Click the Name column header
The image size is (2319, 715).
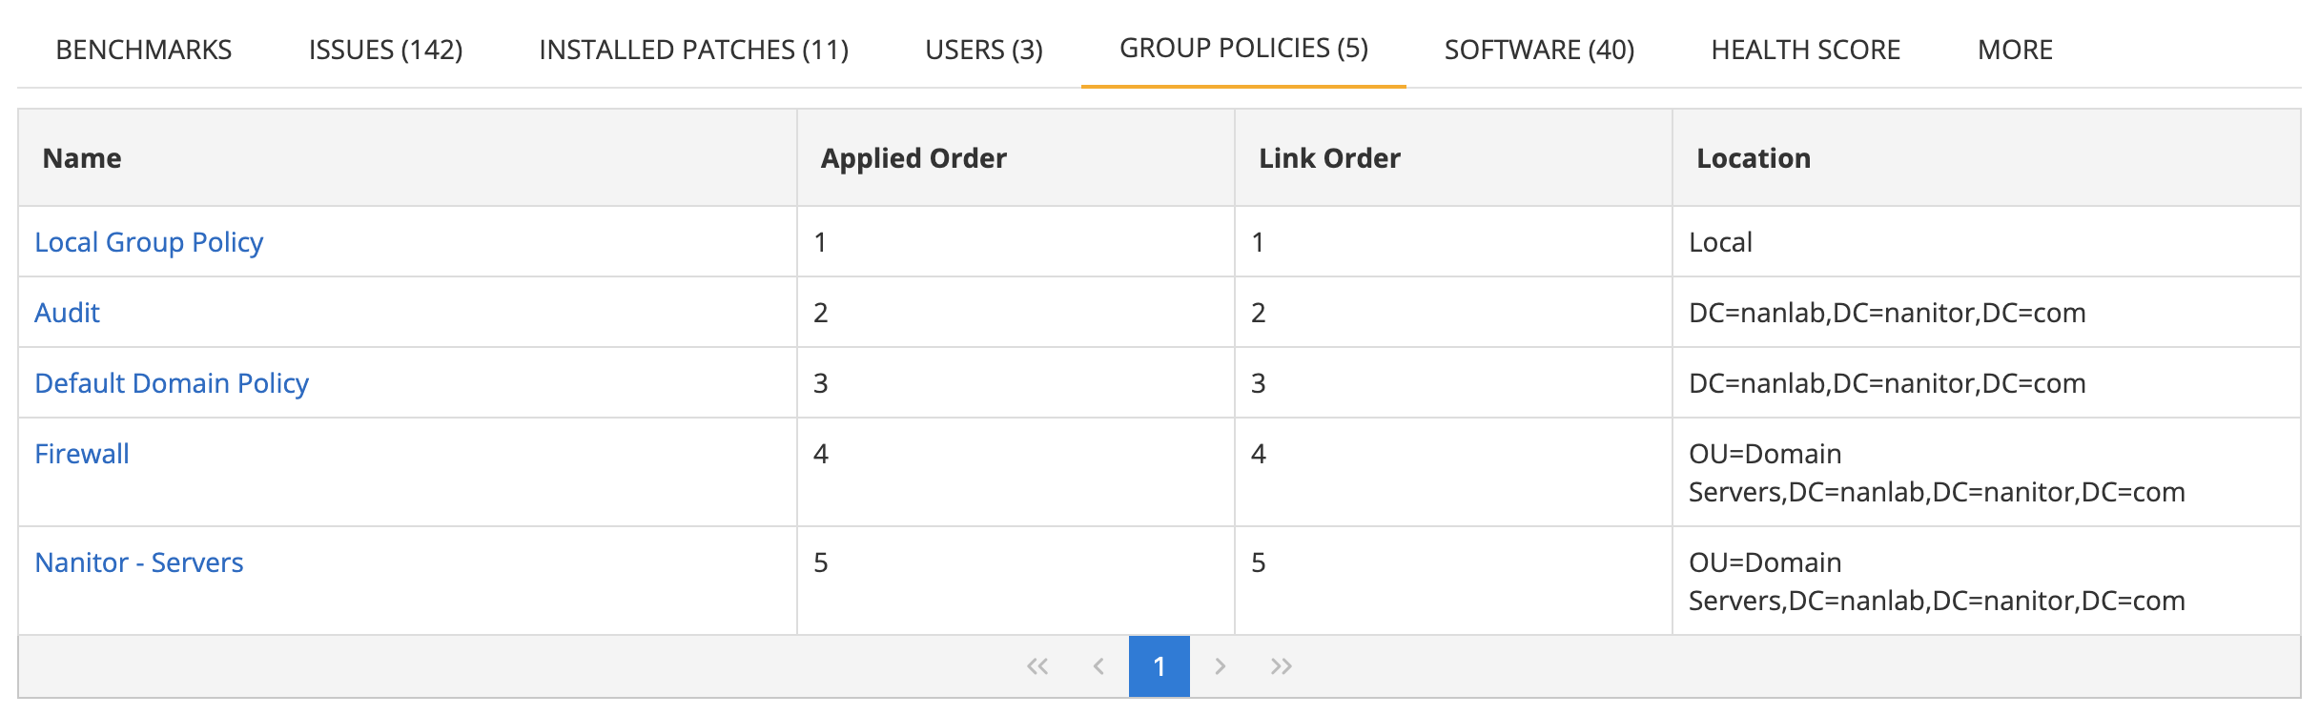[82, 158]
